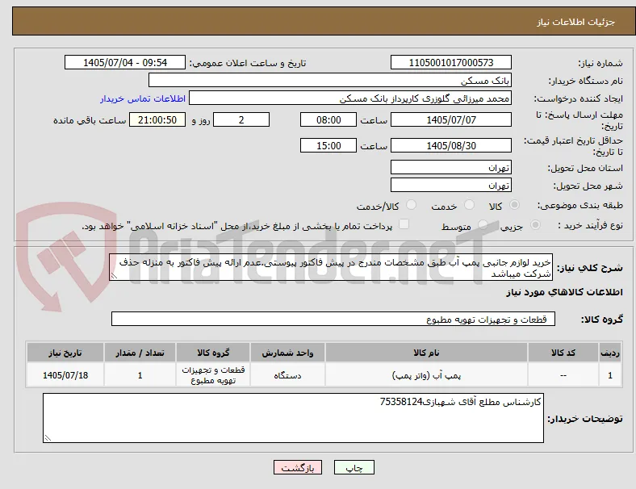Click the request creator field محمد میرزائی
The image size is (636, 489).
click(x=350, y=98)
